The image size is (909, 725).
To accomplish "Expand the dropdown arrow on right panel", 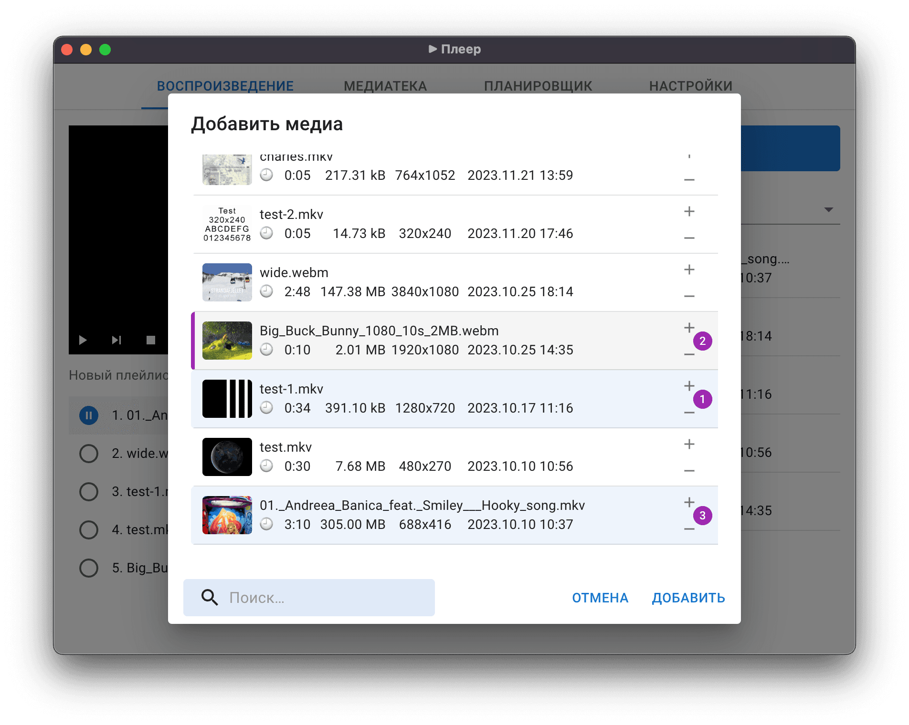I will click(829, 210).
